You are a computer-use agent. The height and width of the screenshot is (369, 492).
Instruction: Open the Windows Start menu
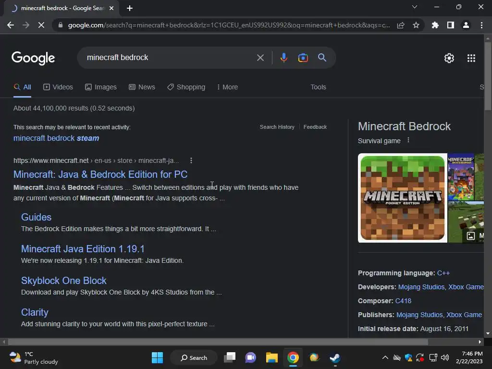[157, 357]
